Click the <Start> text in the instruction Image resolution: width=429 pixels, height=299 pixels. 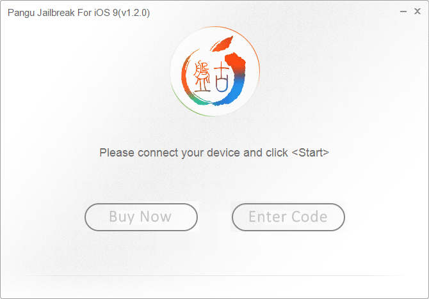(x=311, y=153)
